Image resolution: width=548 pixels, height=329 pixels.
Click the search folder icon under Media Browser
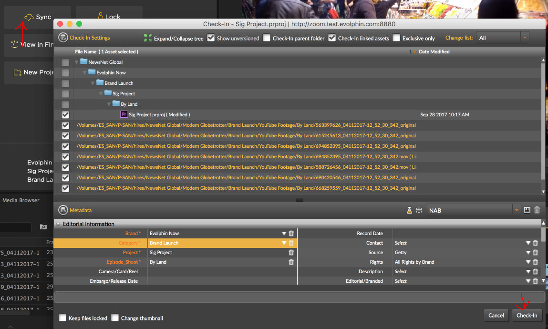[x=43, y=226]
